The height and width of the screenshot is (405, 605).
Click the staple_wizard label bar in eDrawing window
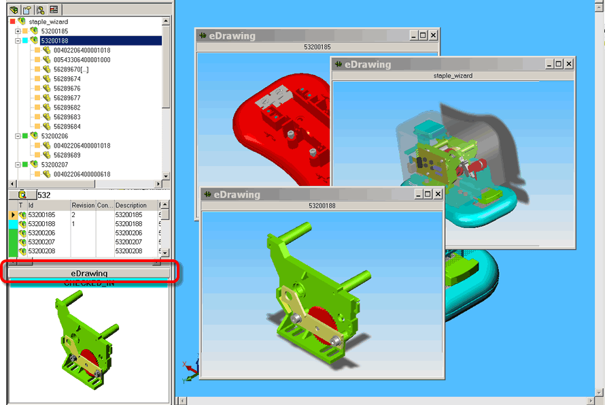point(453,76)
